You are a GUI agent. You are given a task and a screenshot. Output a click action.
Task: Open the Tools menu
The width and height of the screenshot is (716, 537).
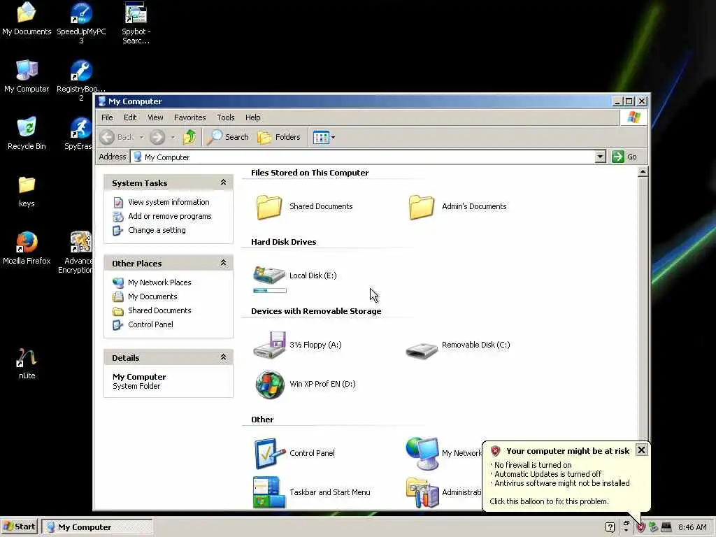226,117
